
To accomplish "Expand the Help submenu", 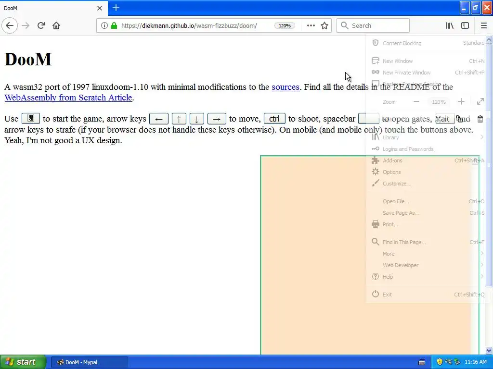I will 428,277.
